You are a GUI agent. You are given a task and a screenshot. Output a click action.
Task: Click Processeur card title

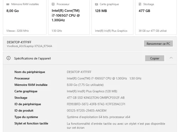[x=63, y=4]
